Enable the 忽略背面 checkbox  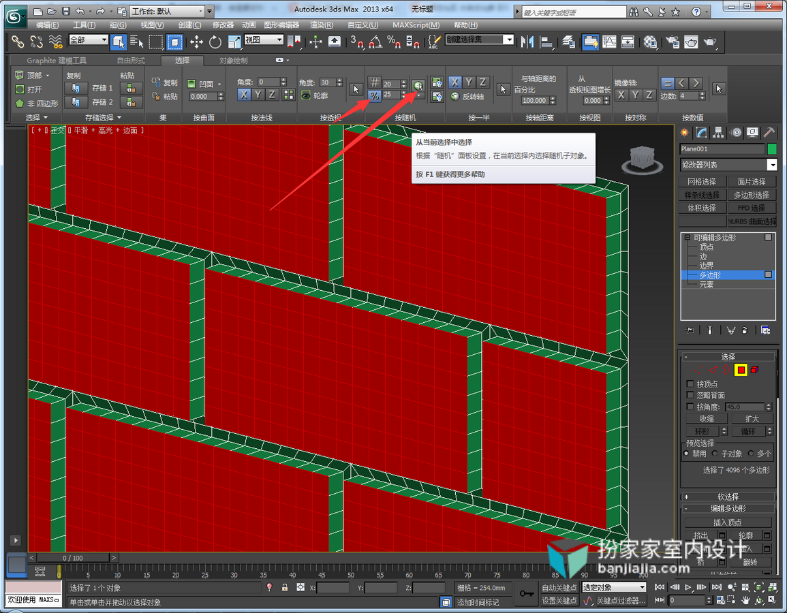coord(690,395)
